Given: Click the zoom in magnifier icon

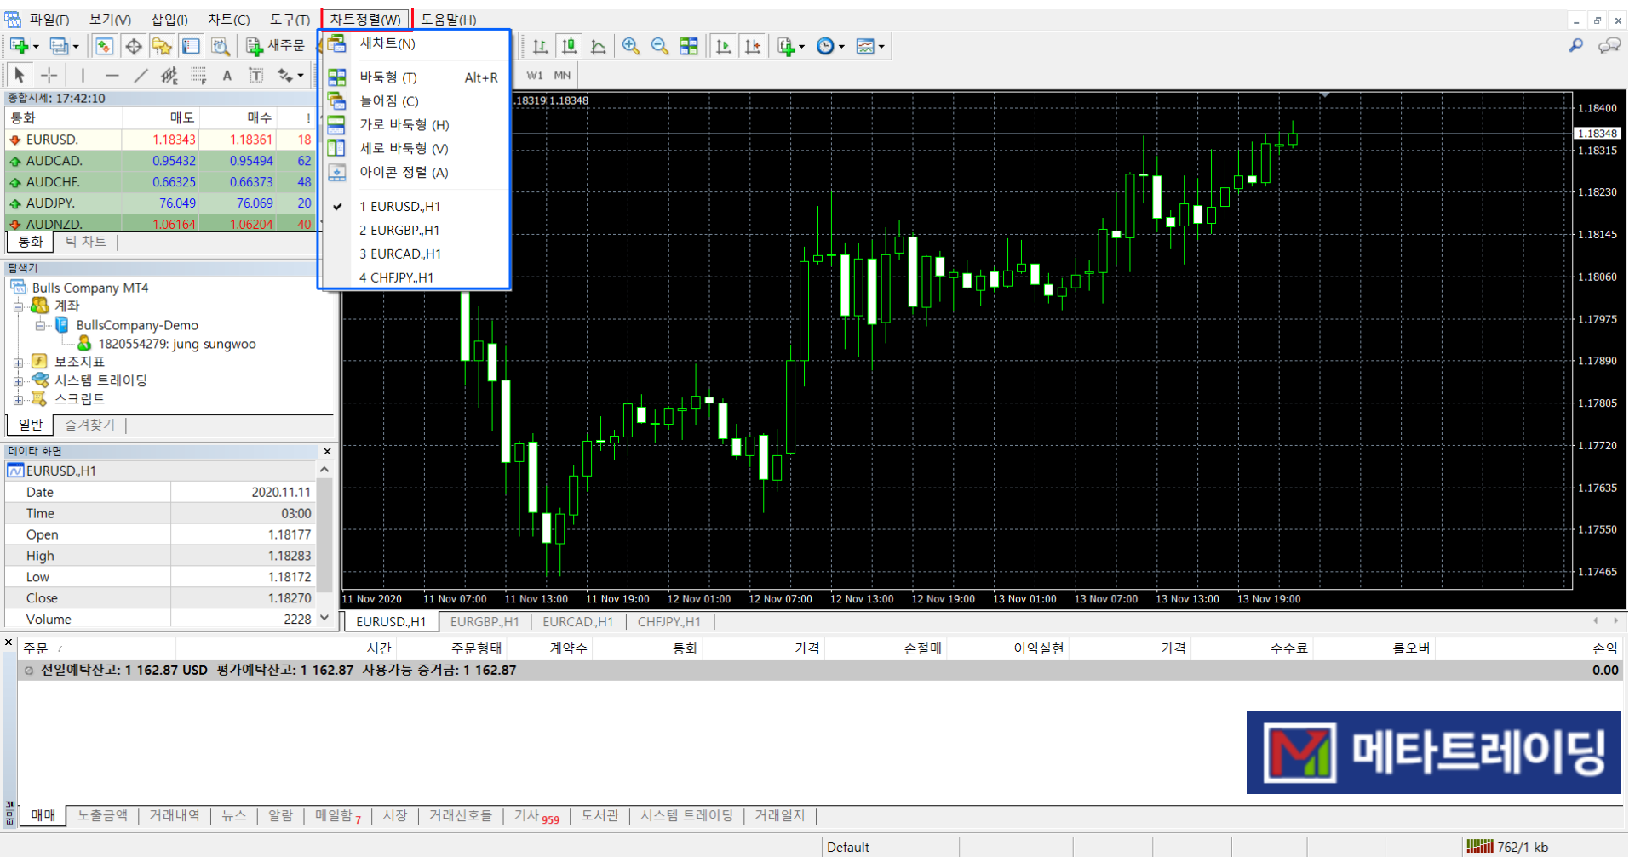Looking at the screenshot, I should point(630,47).
